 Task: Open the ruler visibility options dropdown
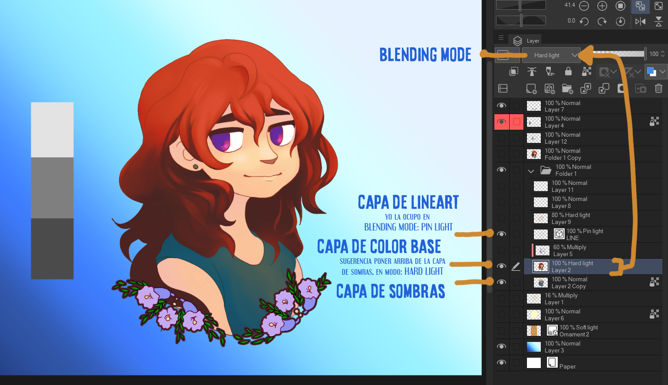pos(638,72)
